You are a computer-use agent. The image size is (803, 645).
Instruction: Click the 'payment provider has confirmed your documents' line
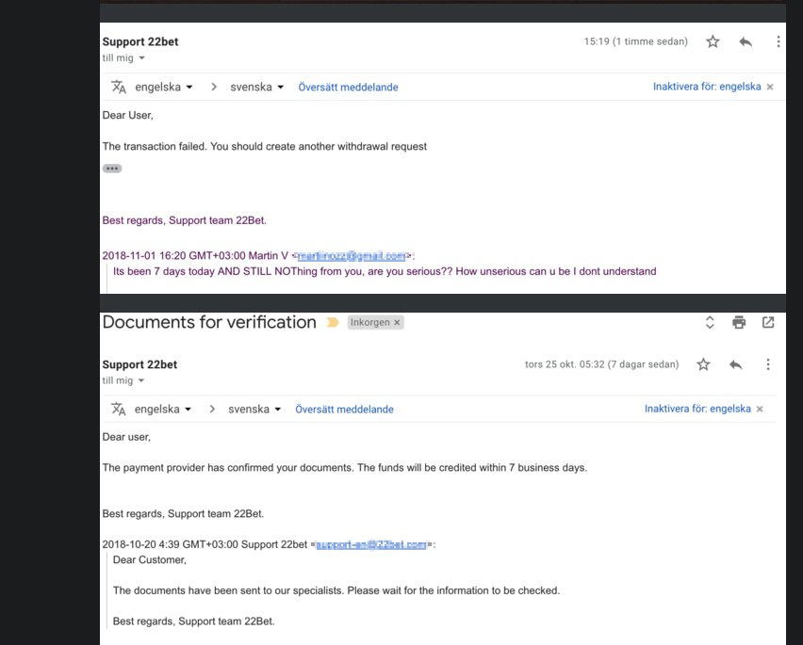click(345, 468)
